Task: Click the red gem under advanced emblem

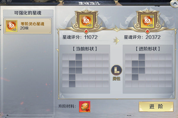Action: pyautogui.click(x=147, y=31)
